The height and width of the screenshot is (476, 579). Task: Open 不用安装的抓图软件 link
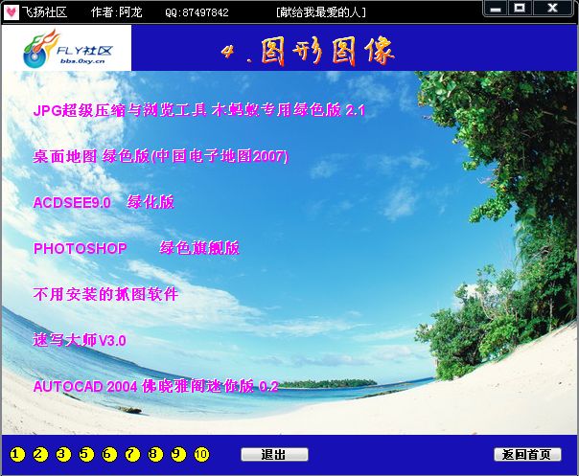105,294
